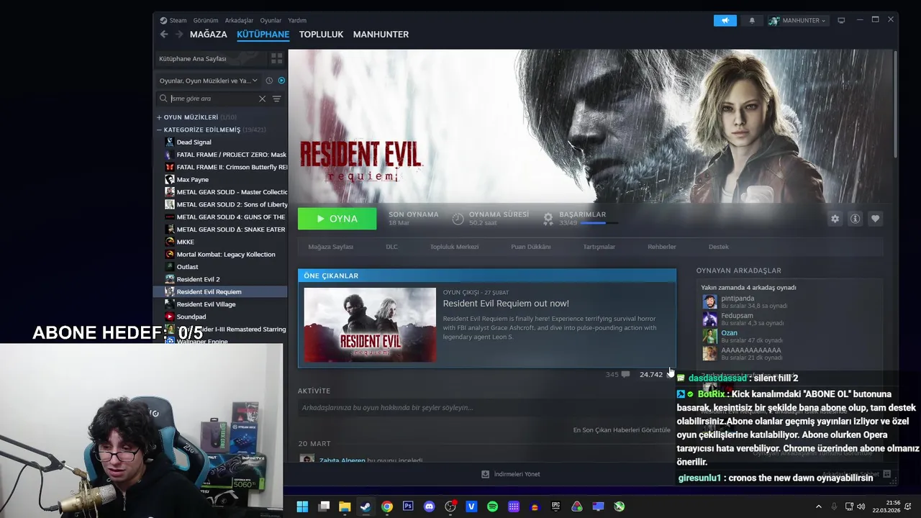Screen dimensions: 921x518
Task: Open the Steam menu
Action: pyautogui.click(x=173, y=20)
